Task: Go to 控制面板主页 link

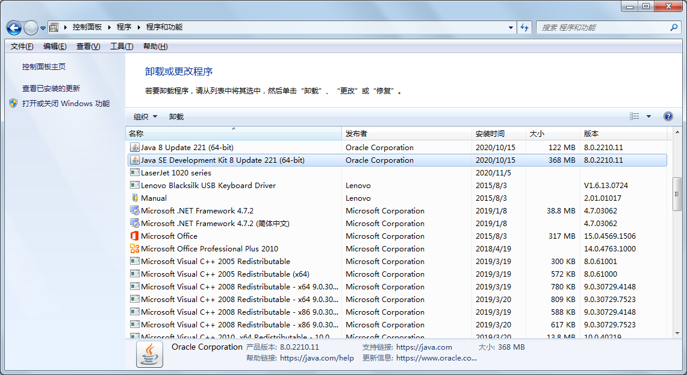Action: tap(44, 67)
